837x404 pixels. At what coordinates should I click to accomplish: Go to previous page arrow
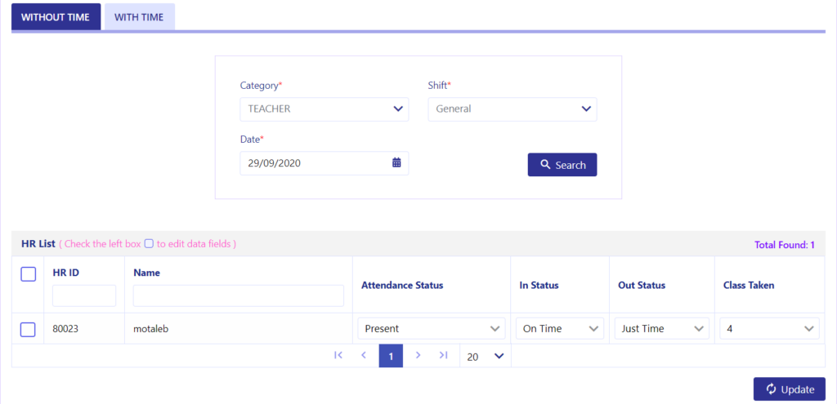364,355
